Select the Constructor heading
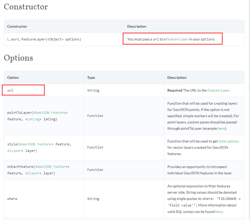 (26, 7)
